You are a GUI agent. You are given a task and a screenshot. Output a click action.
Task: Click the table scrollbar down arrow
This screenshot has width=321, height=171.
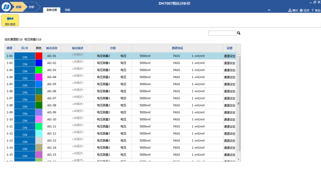tap(238, 160)
